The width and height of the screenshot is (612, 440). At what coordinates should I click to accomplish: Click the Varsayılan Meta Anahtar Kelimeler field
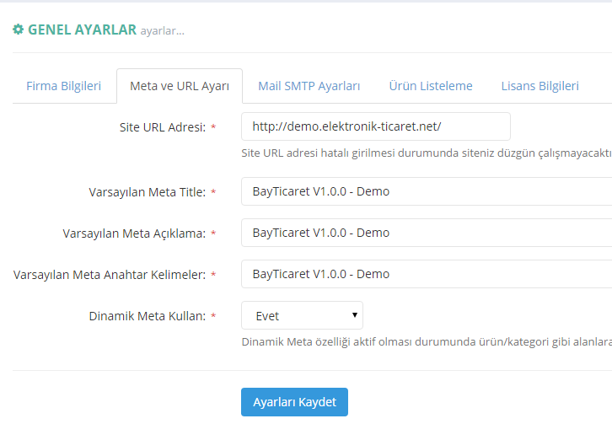[426, 274]
